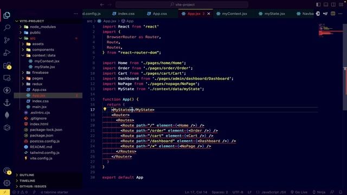Expand the components folder
This screenshot has width=347, height=195.
point(23,50)
